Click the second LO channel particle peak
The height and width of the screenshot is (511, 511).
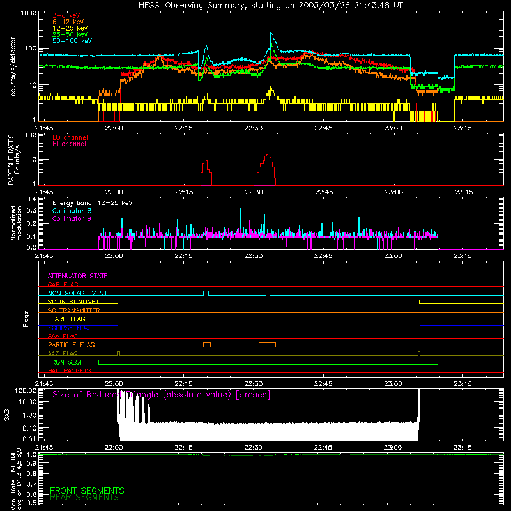pos(268,155)
